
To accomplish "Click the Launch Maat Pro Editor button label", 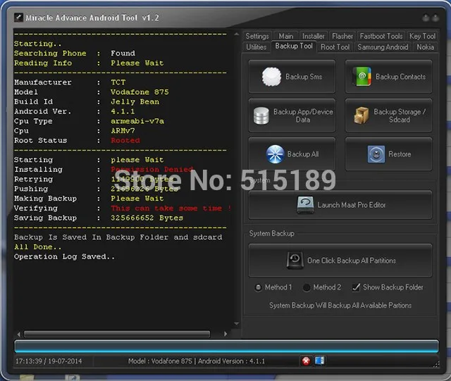I will (352, 205).
